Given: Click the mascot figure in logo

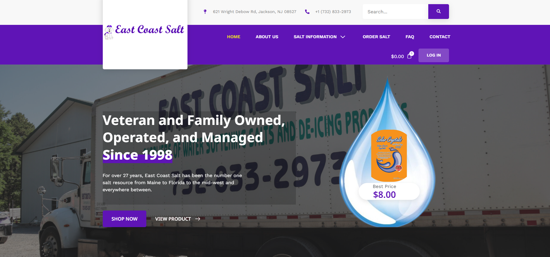Looking at the screenshot, I should click(x=109, y=32).
